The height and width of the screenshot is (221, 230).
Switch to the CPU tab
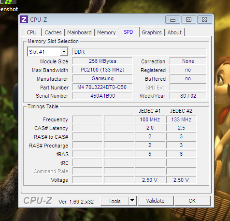(x=31, y=32)
